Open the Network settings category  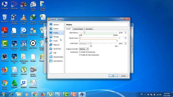(x=56, y=45)
